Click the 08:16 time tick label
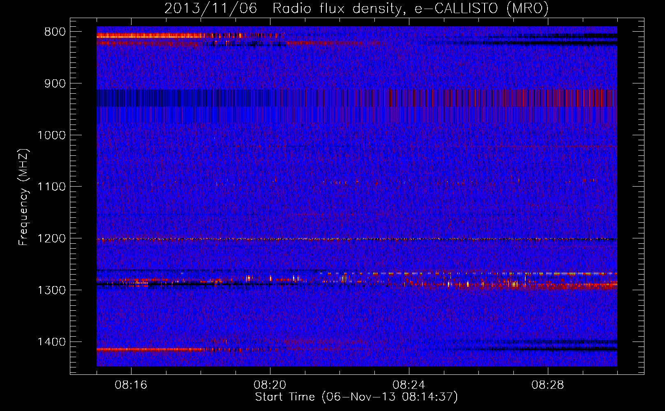The height and width of the screenshot is (411, 665). click(131, 385)
